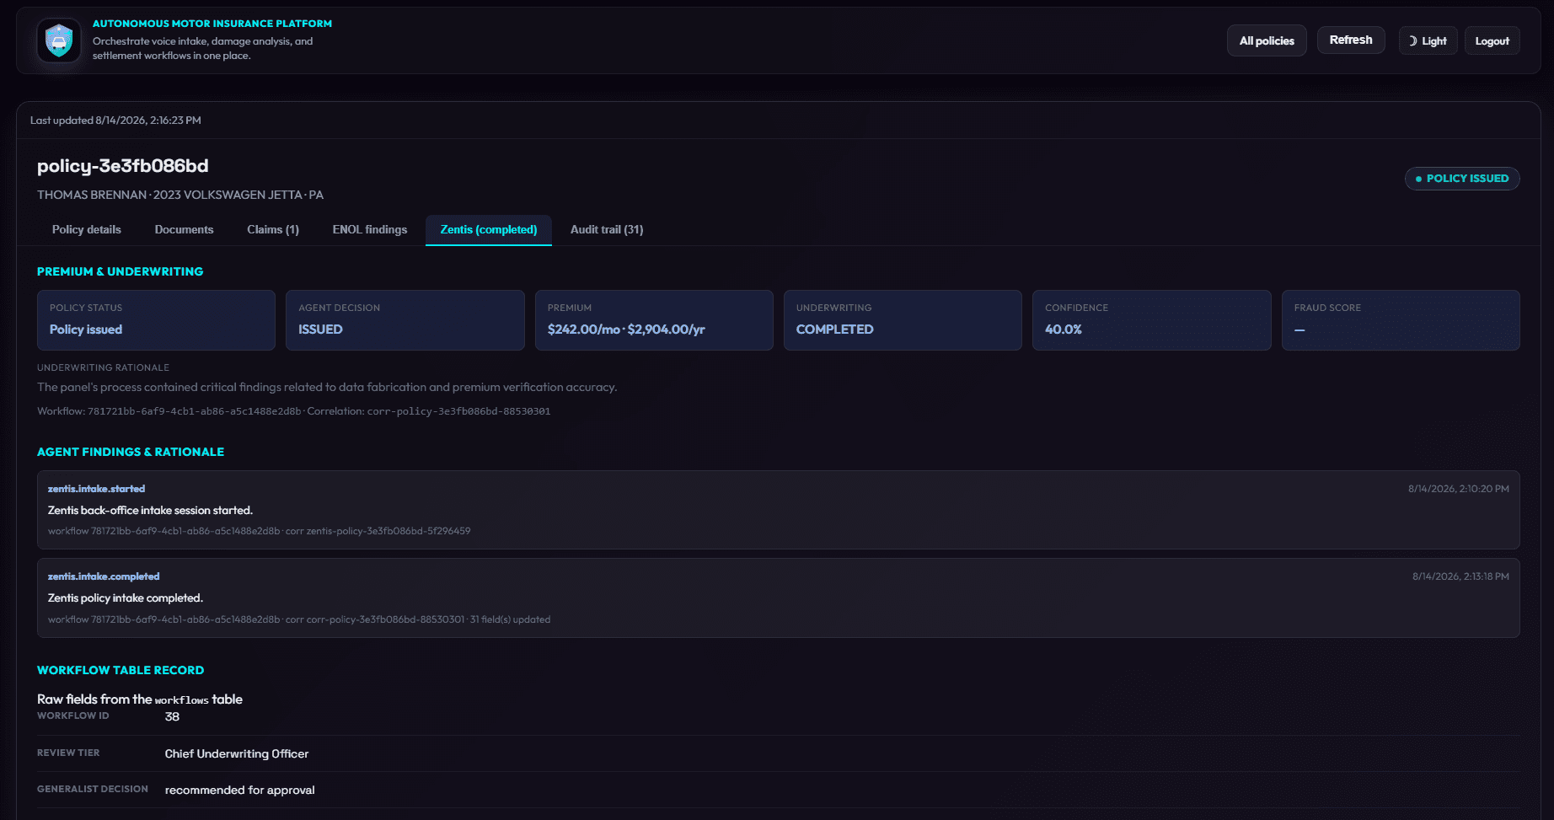The image size is (1554, 820).
Task: Refresh the policy data
Action: point(1351,40)
